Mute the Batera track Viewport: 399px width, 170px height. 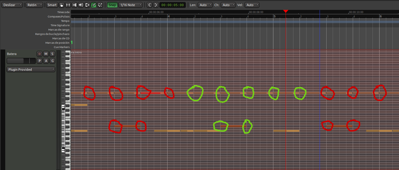pyautogui.click(x=46, y=54)
